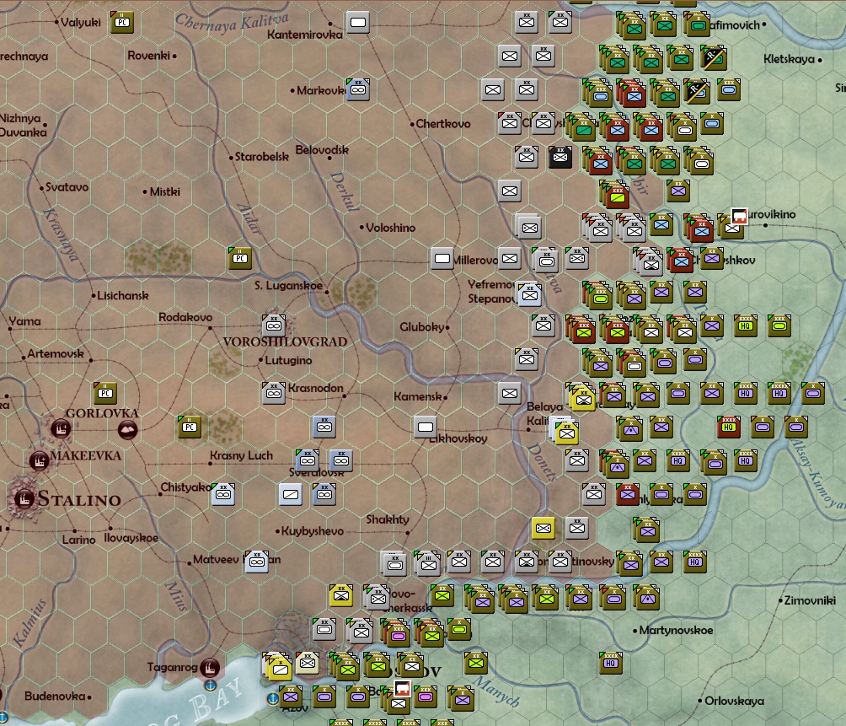Image resolution: width=846 pixels, height=726 pixels.
Task: Click the rail icon near Azov
Action: pos(402,689)
